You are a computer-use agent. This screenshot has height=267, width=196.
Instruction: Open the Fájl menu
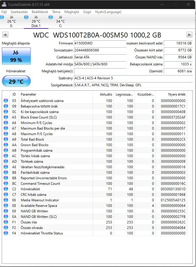(x=4, y=12)
